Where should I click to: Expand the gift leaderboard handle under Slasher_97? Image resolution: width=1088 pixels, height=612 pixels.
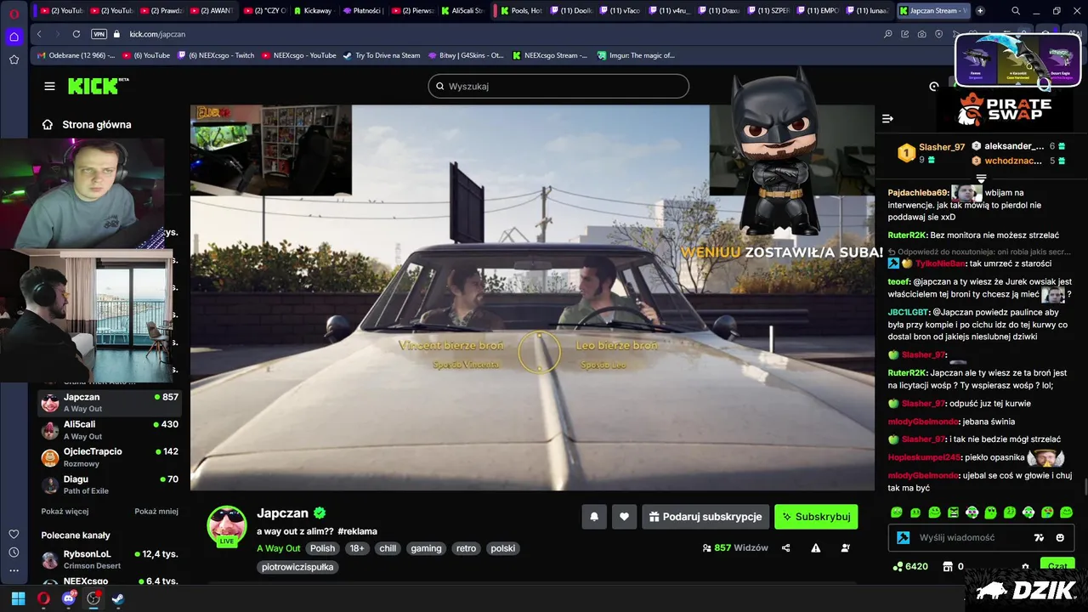coord(981,178)
